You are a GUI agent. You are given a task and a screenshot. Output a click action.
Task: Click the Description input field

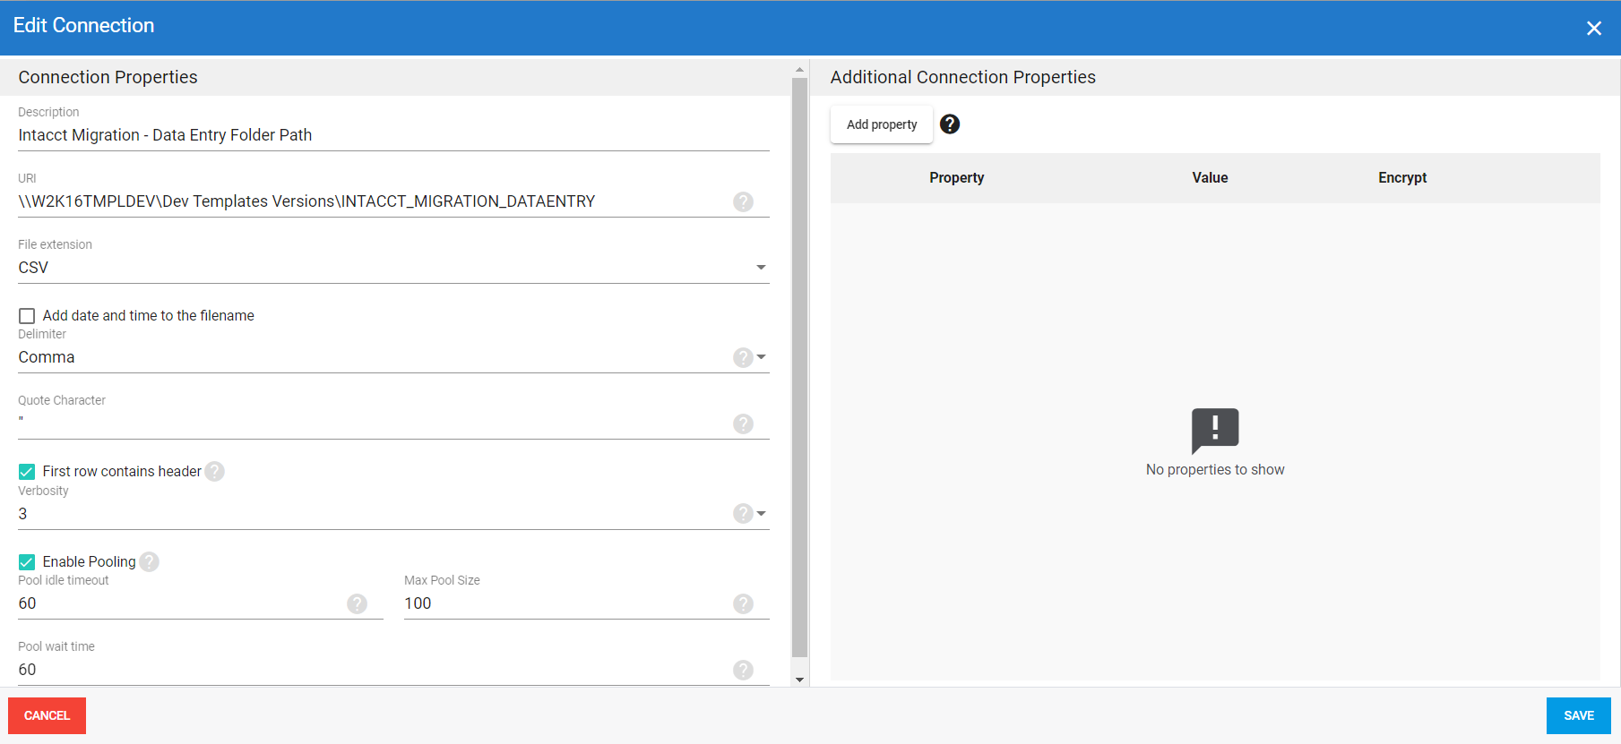pos(392,135)
